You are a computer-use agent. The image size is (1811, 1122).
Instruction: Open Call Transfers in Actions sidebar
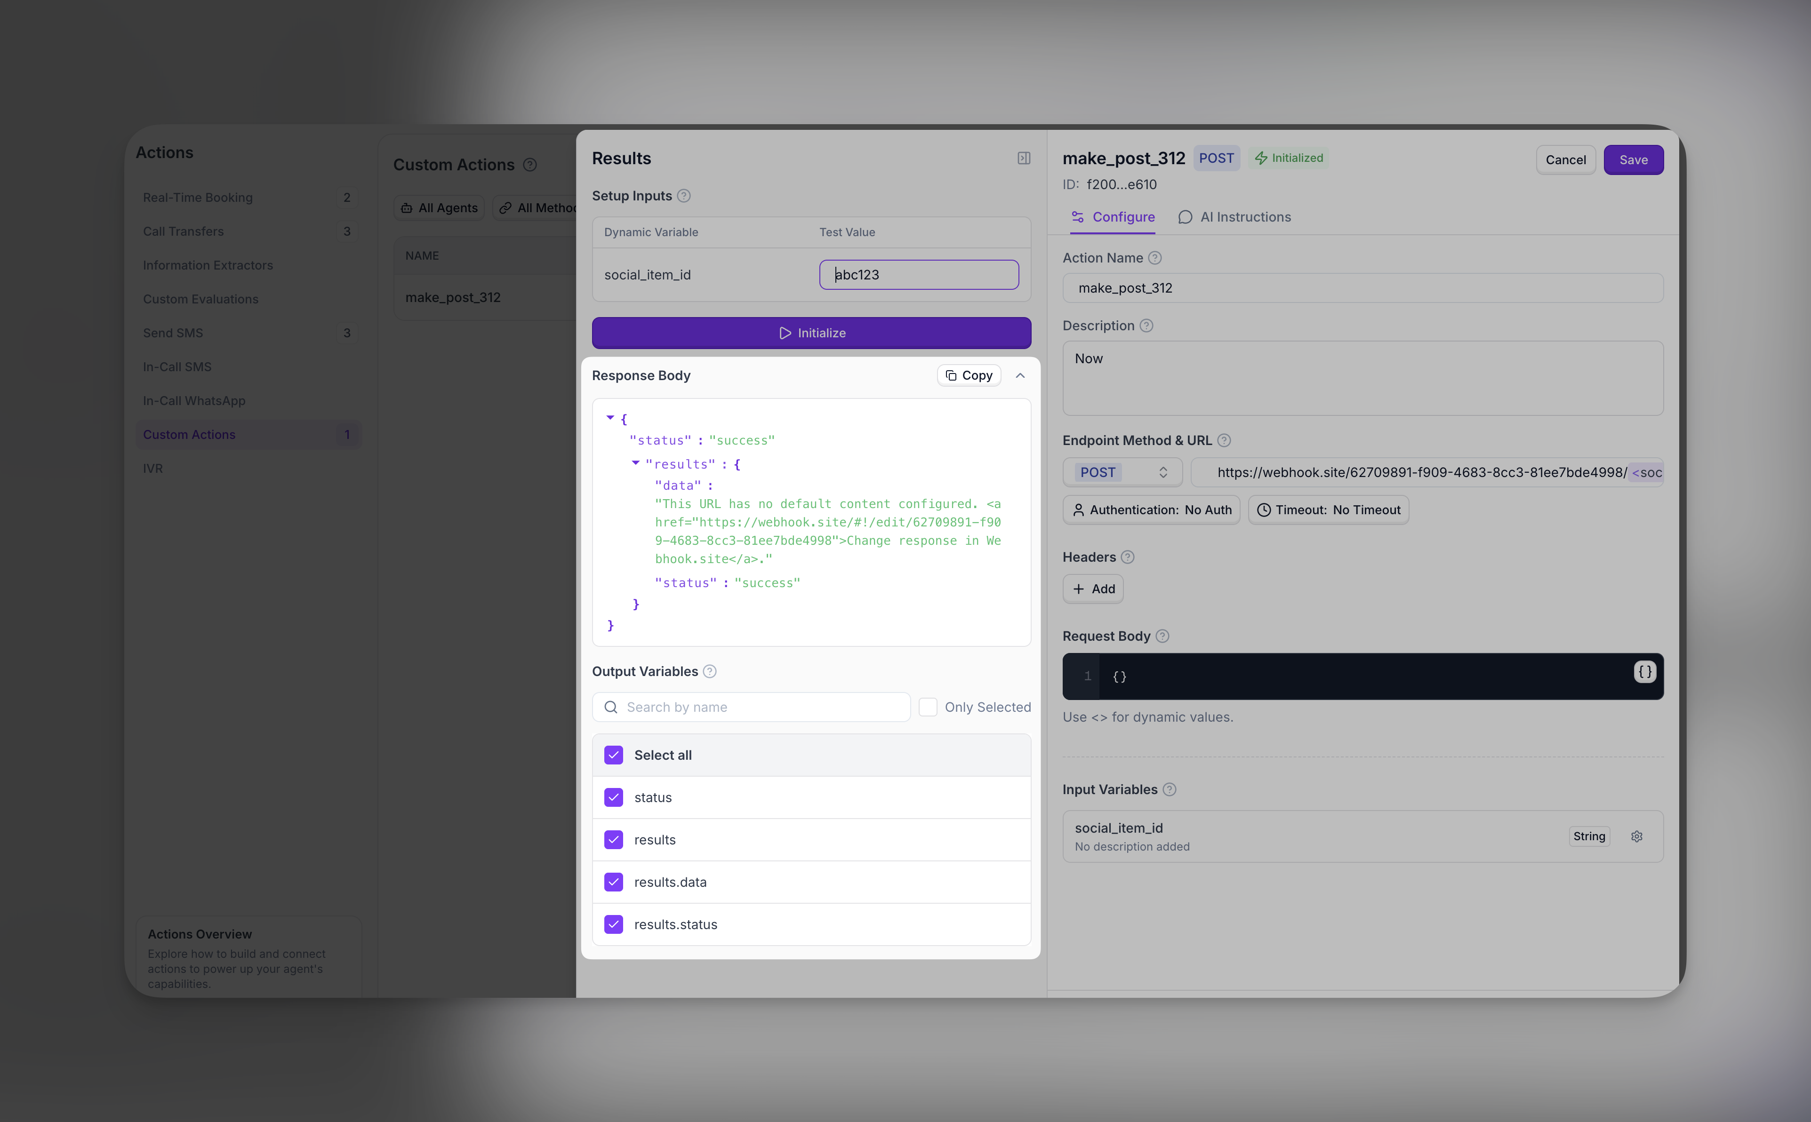tap(184, 231)
